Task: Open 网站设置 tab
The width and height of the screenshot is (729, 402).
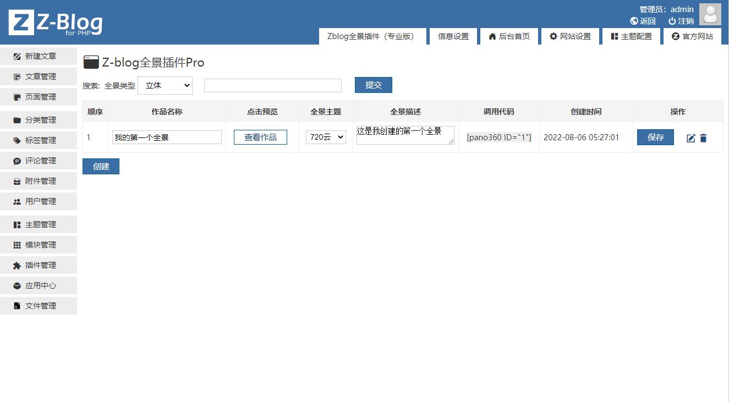Action: pyautogui.click(x=570, y=36)
